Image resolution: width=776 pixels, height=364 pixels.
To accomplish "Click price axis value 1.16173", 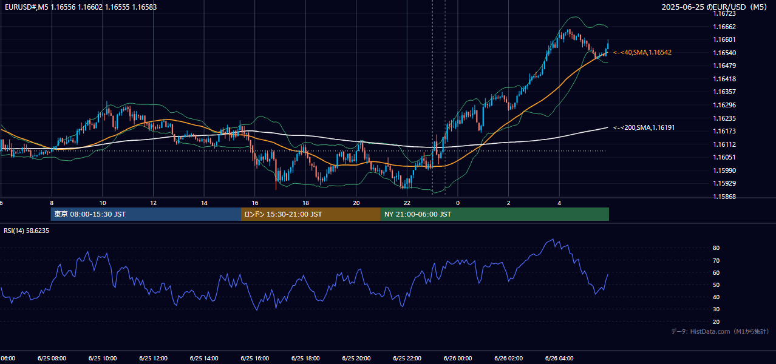I will coord(724,132).
